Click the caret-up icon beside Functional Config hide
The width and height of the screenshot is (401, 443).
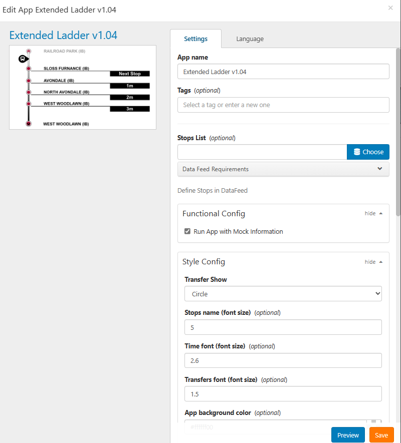381,214
